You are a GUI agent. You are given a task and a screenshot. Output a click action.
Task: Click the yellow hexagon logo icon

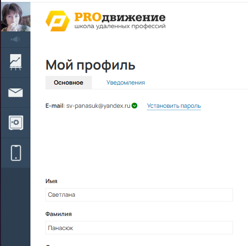click(58, 21)
